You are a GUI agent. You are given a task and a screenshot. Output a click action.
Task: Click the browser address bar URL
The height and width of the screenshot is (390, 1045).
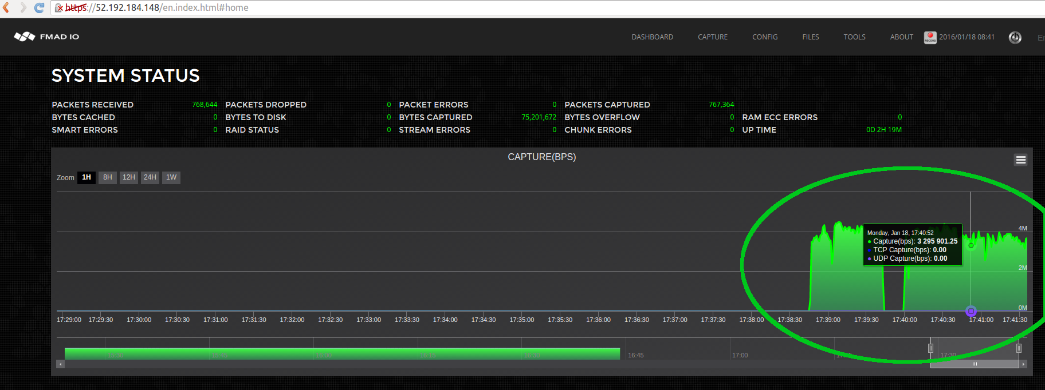[157, 7]
